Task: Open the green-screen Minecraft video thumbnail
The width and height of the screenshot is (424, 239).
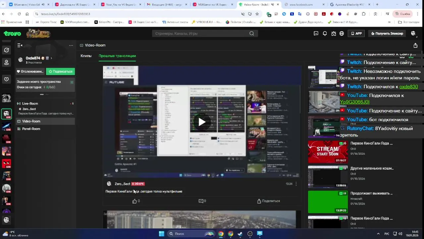Action: point(328,202)
